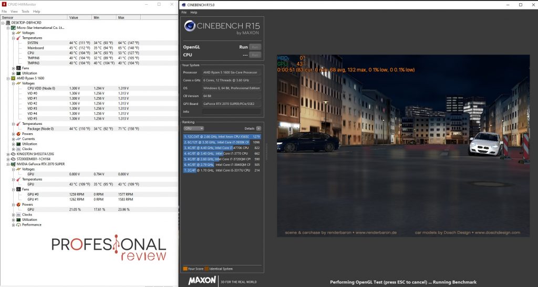Expand Clocks under AMD Ryzen 5 1600
The width and height of the screenshot is (538, 287).
point(13,149)
